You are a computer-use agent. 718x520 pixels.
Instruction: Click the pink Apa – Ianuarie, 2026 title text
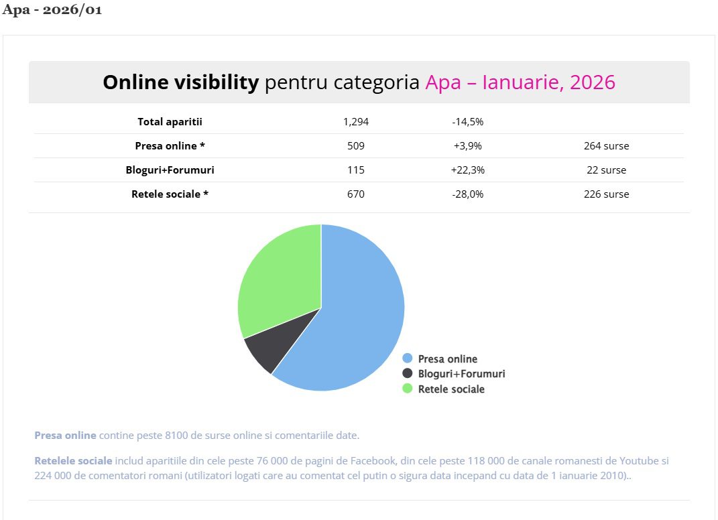point(520,82)
